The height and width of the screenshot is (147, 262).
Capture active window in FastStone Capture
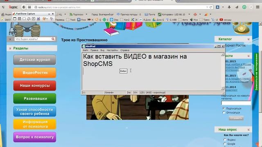pyautogui.click(x=15, y=19)
